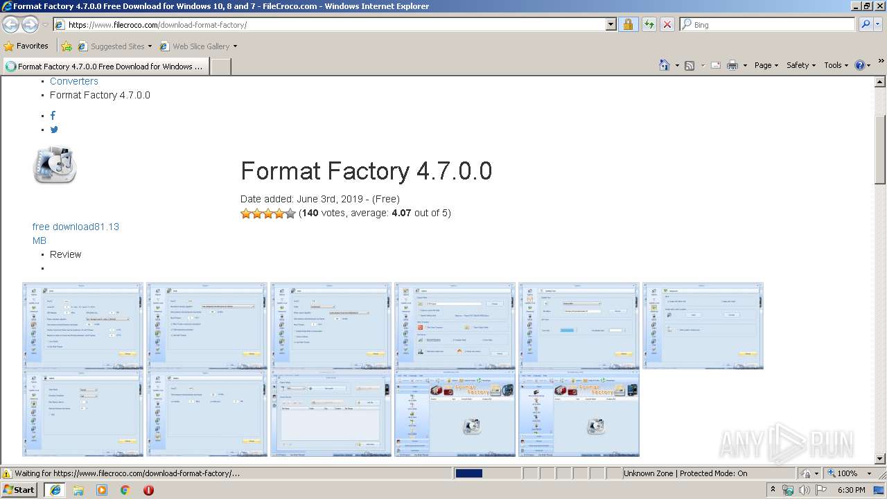This screenshot has width=887, height=499.
Task: Click the Bing search magnifier button
Action: coord(866,24)
